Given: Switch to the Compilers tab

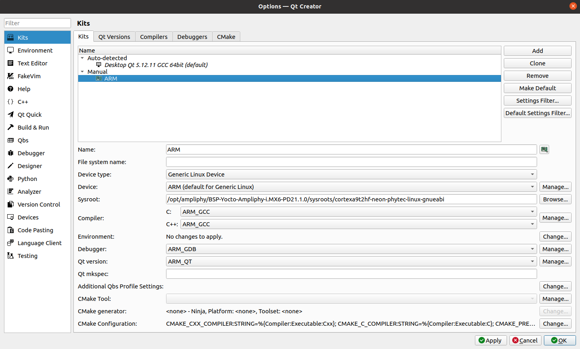Looking at the screenshot, I should pos(154,37).
